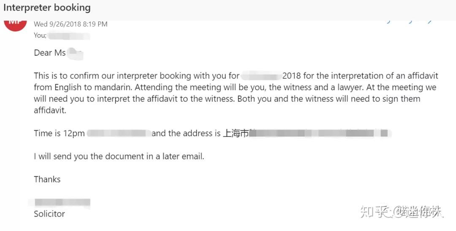Click the "Time is 12pm" text
This screenshot has width=456, height=231.
click(60, 134)
